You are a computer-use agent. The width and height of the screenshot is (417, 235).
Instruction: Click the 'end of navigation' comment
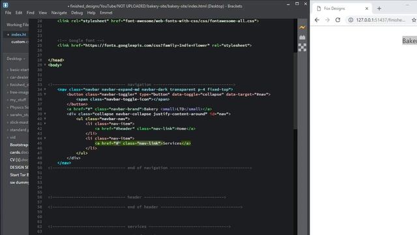click(150, 168)
